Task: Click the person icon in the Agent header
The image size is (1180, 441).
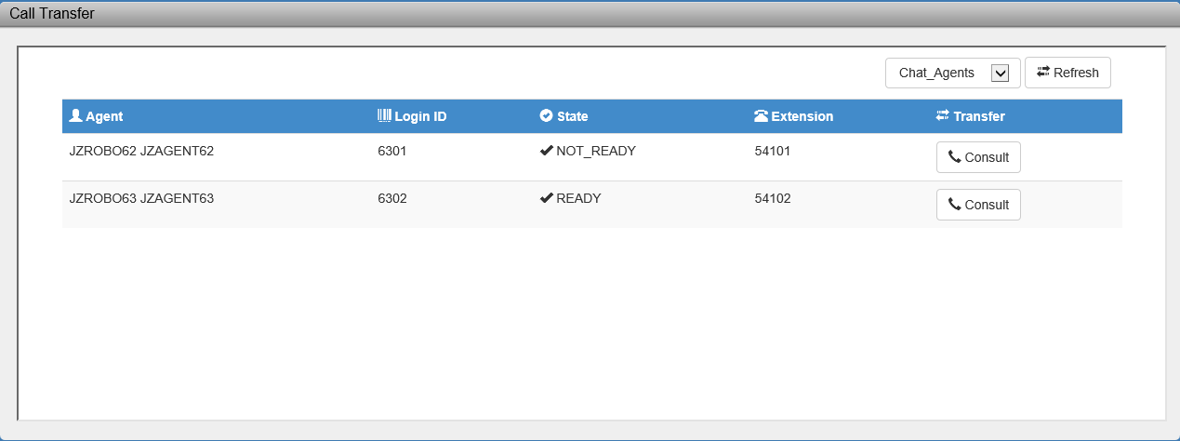Action: pos(76,116)
